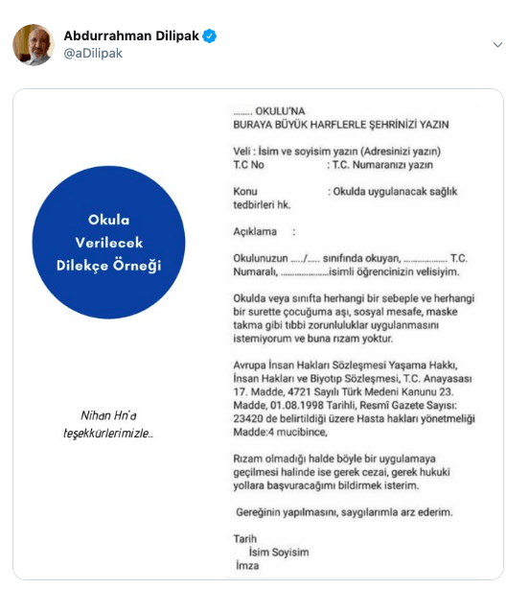Viewport: 506px width, 589px height.
Task: Open the attached petition image
Action: pyautogui.click(x=258, y=335)
